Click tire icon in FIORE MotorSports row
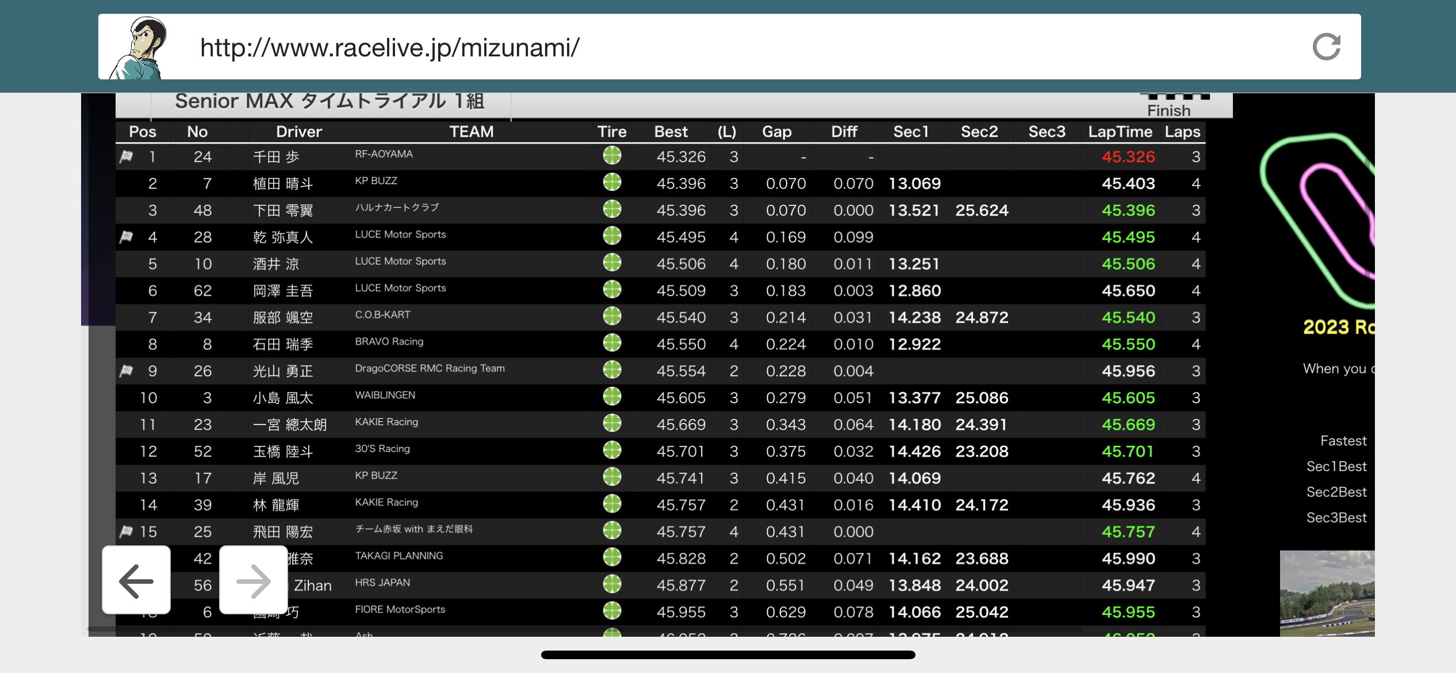Screen dimensions: 1456x673 (612, 610)
